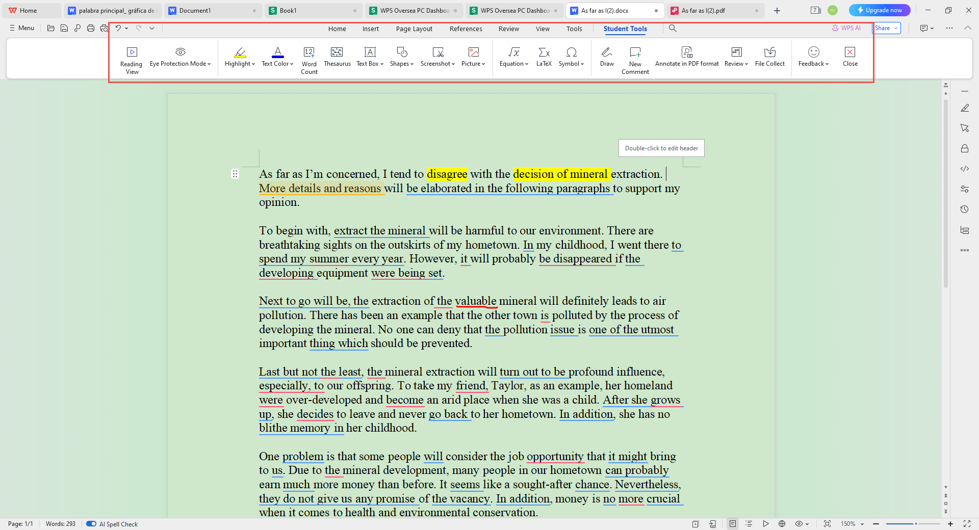This screenshot has height=530, width=979.
Task: Toggle AI Spell Check switch
Action: coord(91,524)
